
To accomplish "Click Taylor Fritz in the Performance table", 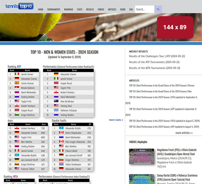I will click(x=65, y=88).
